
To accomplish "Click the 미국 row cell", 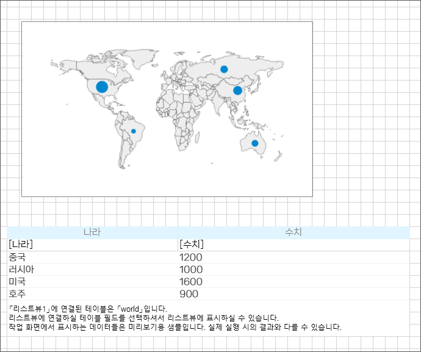I will pos(17,282).
